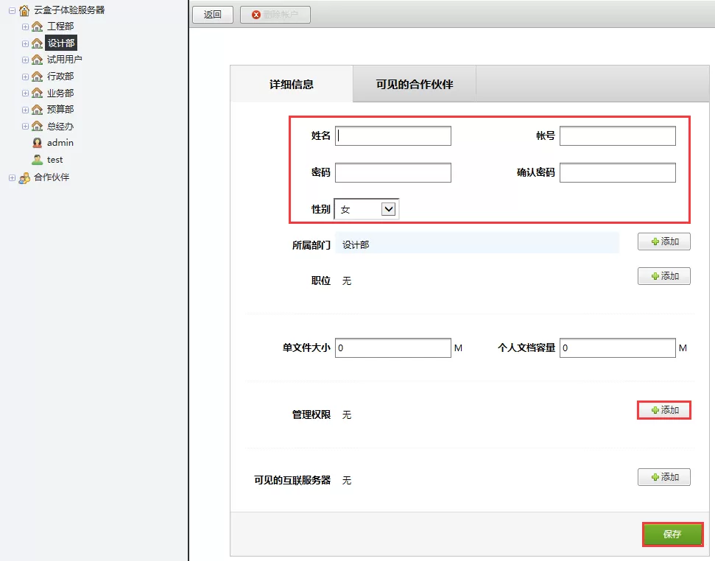
Task: Expand the 业务部 tree node
Action: (x=25, y=93)
